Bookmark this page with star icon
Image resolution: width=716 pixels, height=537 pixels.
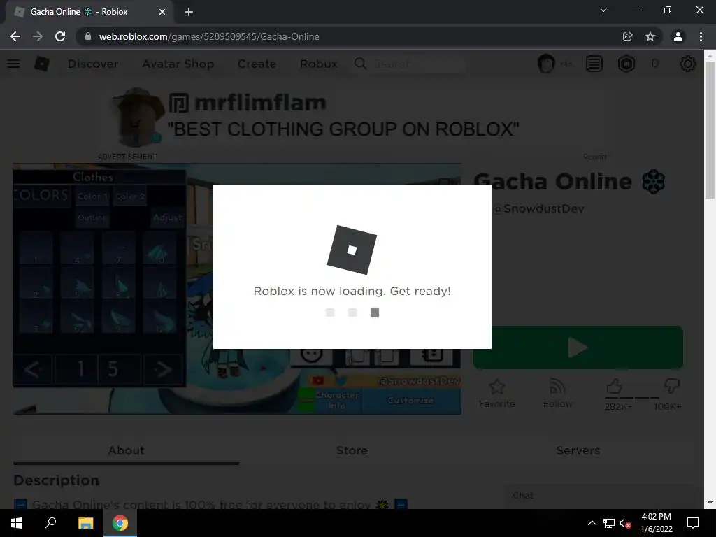[x=650, y=36]
